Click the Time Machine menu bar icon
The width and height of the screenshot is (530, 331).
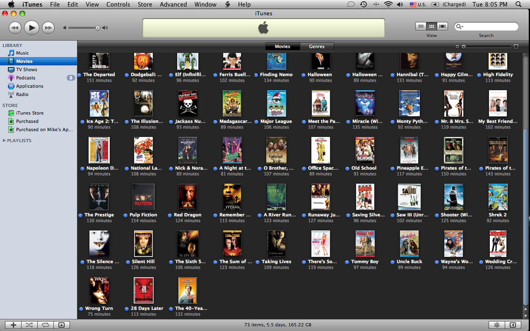click(x=363, y=5)
